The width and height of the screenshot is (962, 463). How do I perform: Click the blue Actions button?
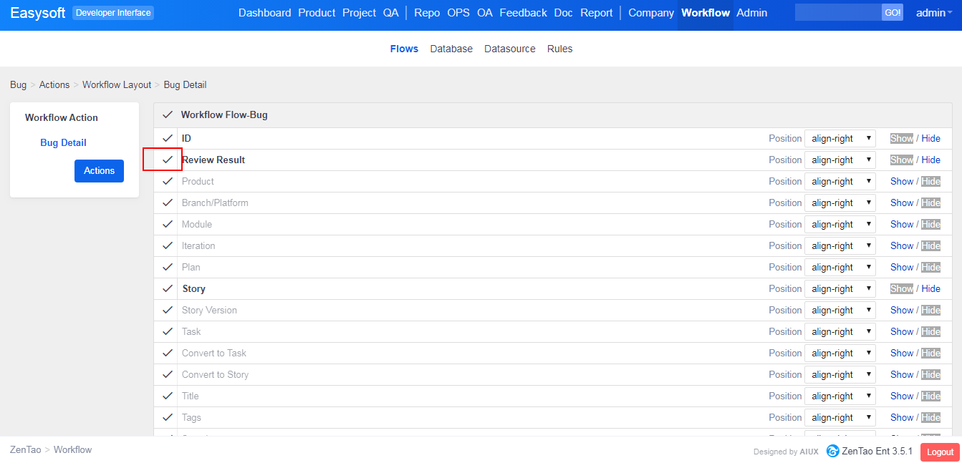(x=99, y=171)
